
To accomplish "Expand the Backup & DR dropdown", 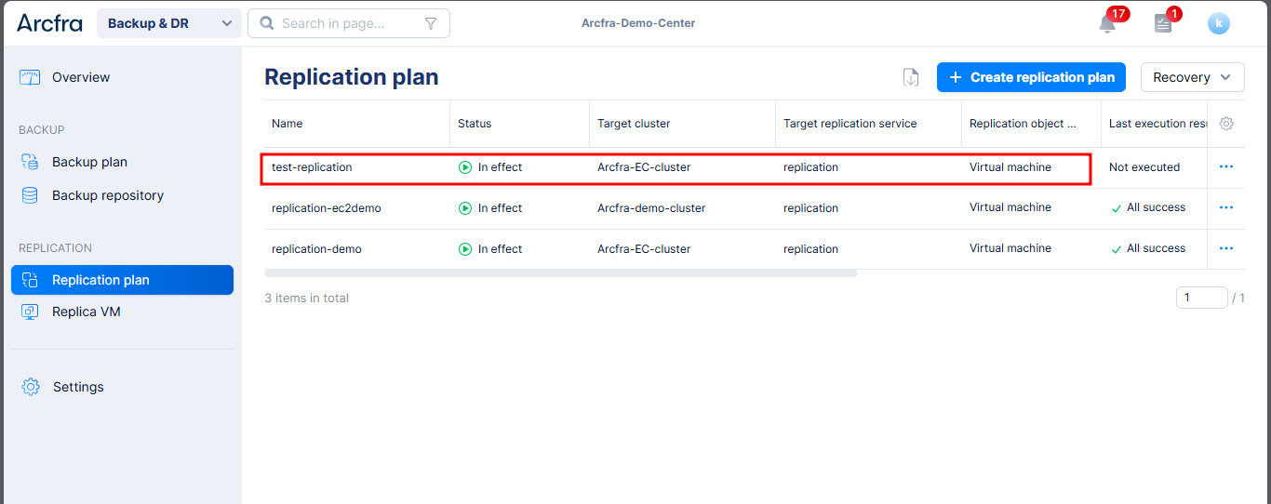I will (x=168, y=23).
